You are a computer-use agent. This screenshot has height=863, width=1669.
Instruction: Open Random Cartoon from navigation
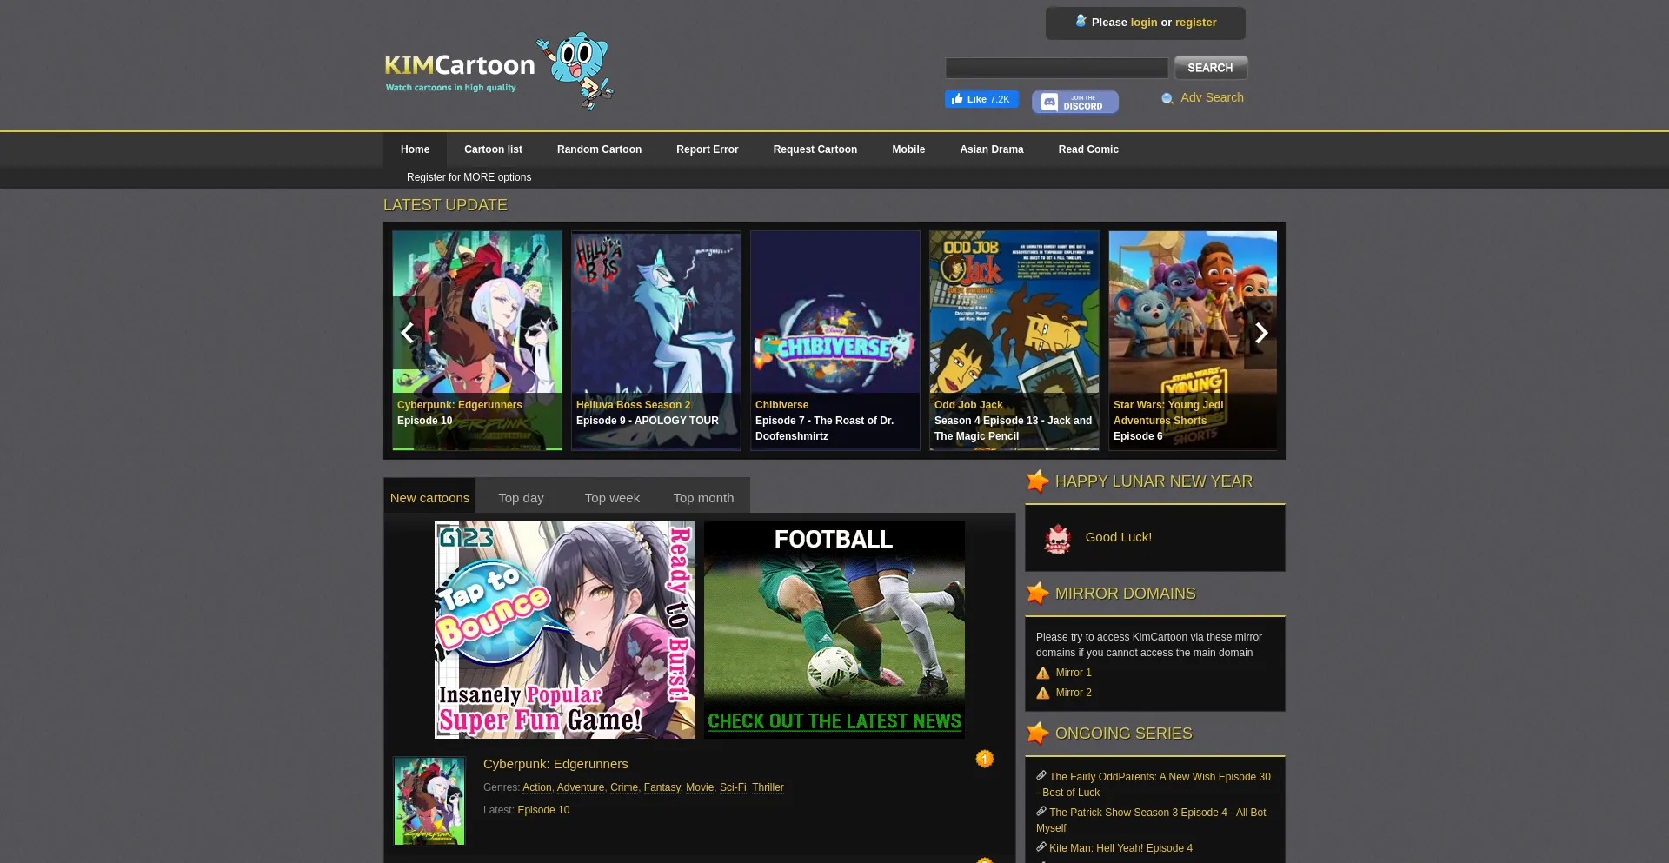(x=599, y=149)
